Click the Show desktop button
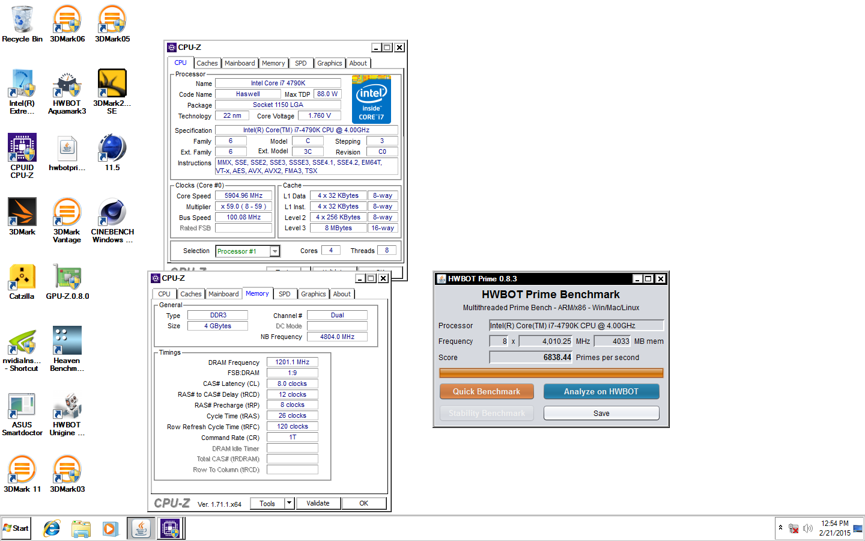 click(858, 528)
